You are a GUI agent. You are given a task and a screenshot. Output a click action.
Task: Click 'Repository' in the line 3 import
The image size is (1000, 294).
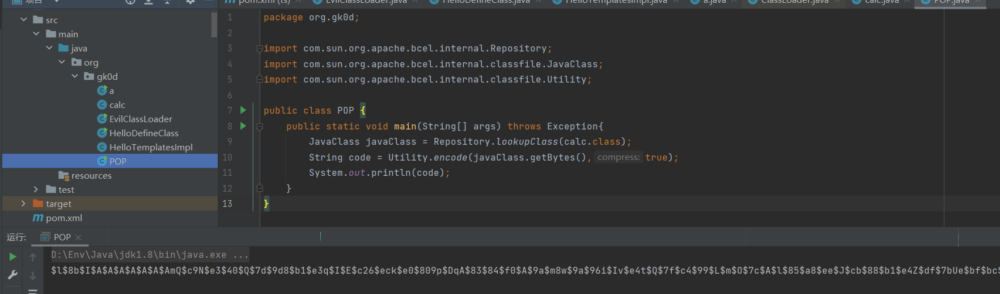point(519,49)
